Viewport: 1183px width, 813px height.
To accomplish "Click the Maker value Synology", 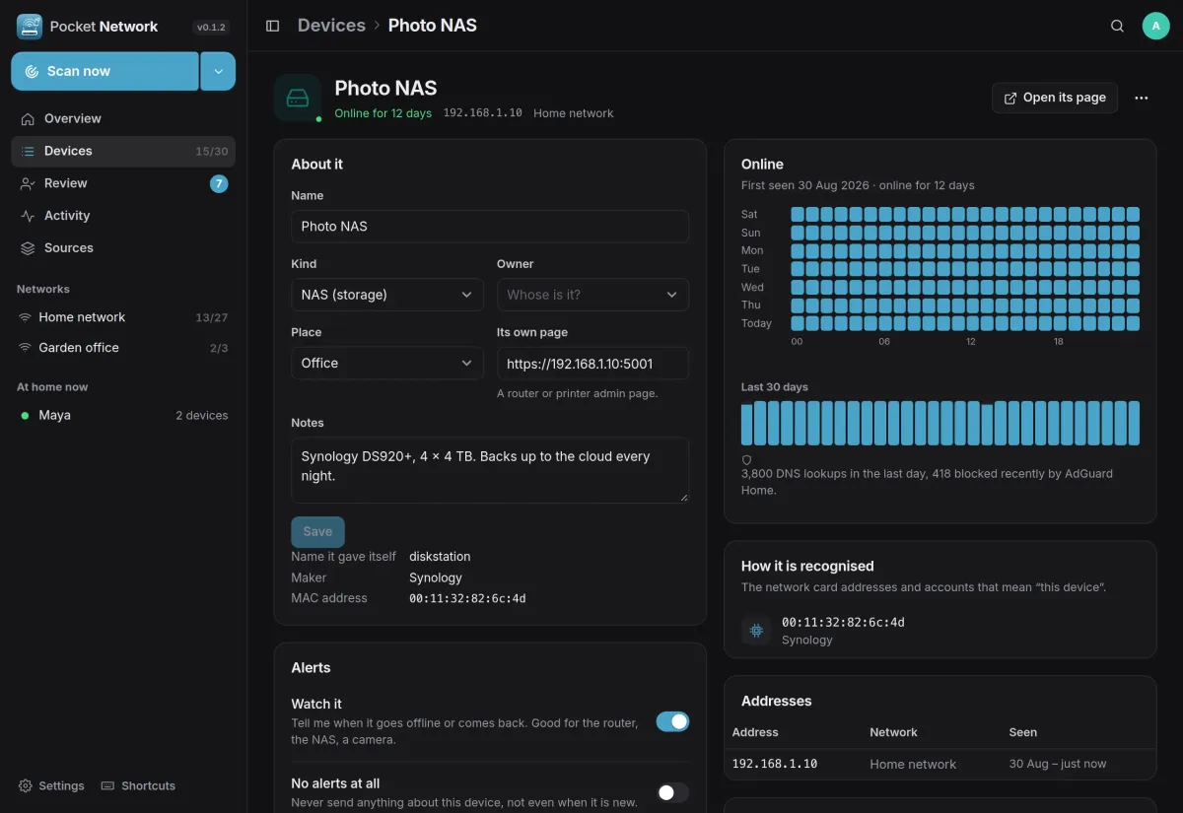I will click(x=436, y=577).
